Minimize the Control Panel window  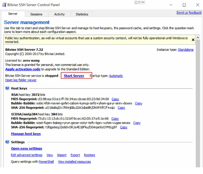tap(171, 5)
